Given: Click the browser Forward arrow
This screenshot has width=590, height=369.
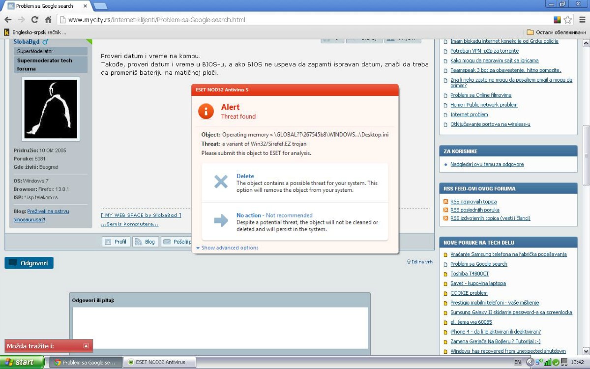Looking at the screenshot, I should coord(21,20).
